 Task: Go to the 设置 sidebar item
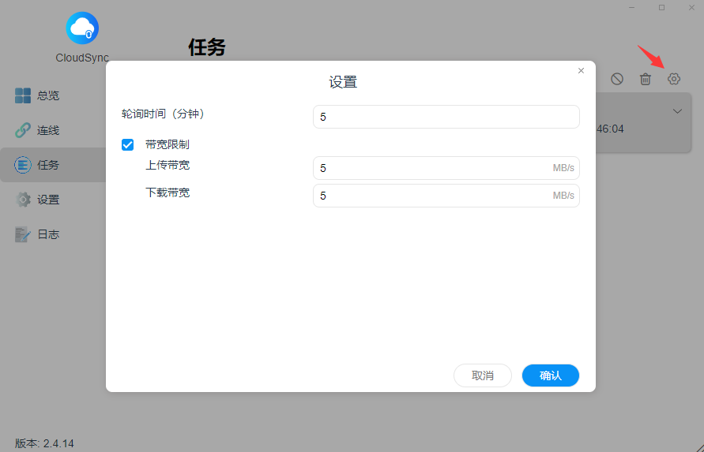click(48, 200)
